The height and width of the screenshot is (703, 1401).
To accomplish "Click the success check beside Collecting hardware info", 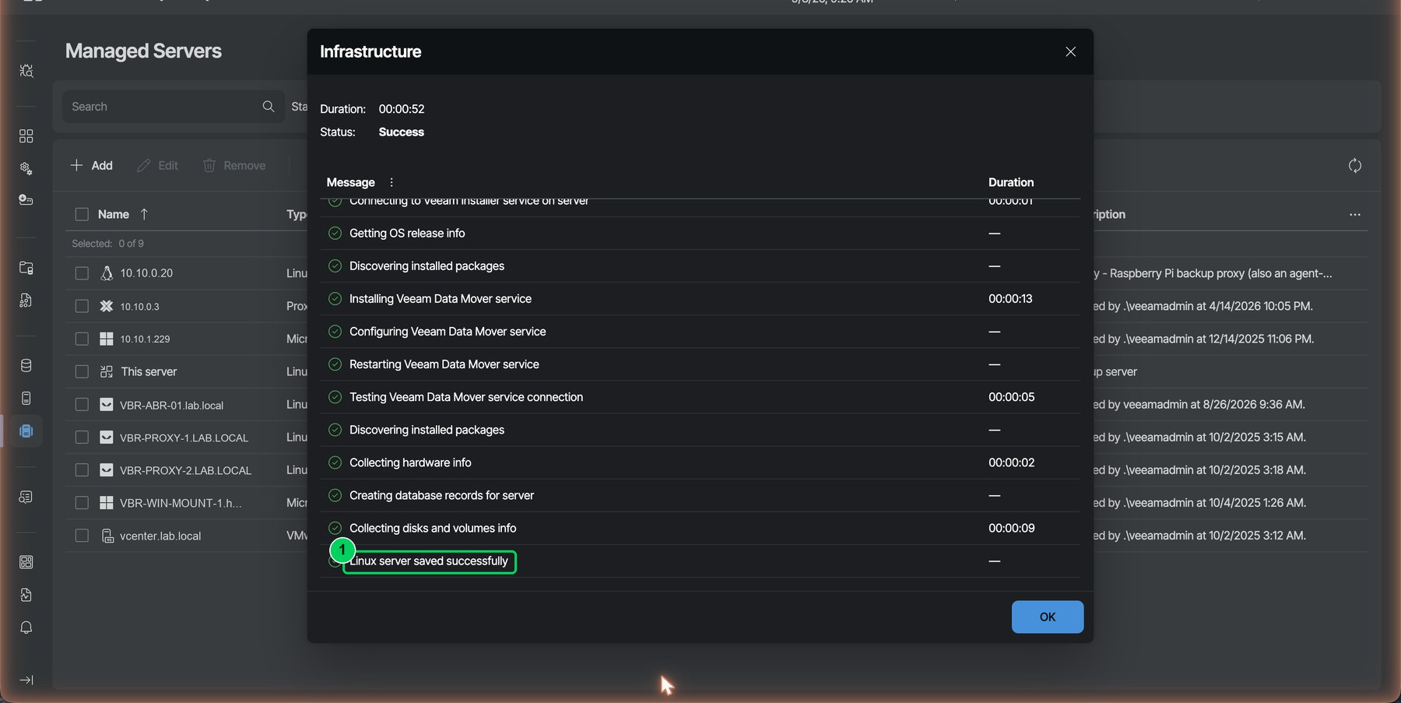I will 335,462.
